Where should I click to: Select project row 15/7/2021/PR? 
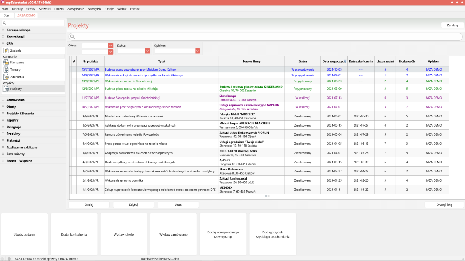(259, 69)
